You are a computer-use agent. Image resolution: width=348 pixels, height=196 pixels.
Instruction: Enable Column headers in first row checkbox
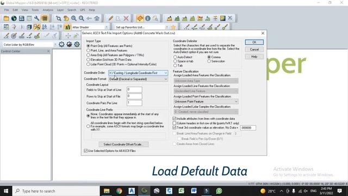point(175,123)
